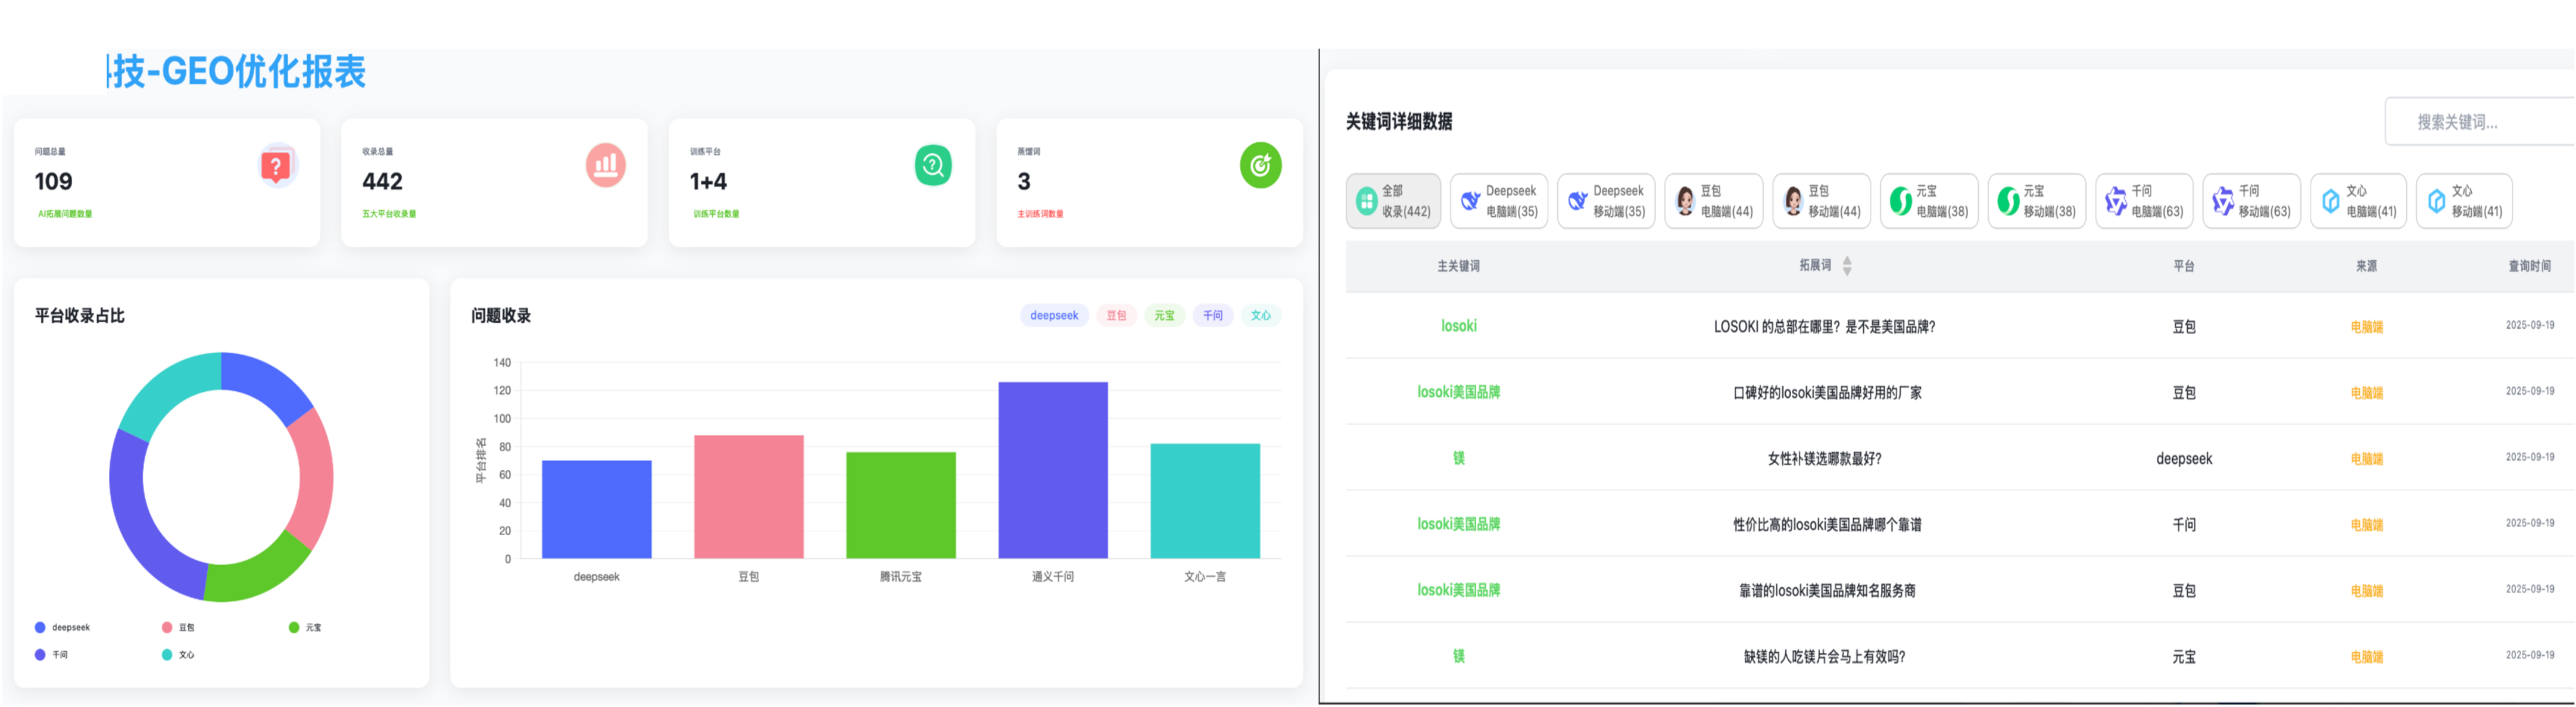Image resolution: width=2576 pixels, height=707 pixels.
Task: Click the 电脑端 source link in first row
Action: pyautogui.click(x=2367, y=325)
